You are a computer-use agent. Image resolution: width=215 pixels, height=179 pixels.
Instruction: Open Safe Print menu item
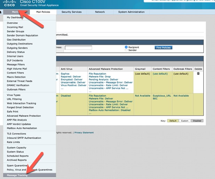[13, 112]
